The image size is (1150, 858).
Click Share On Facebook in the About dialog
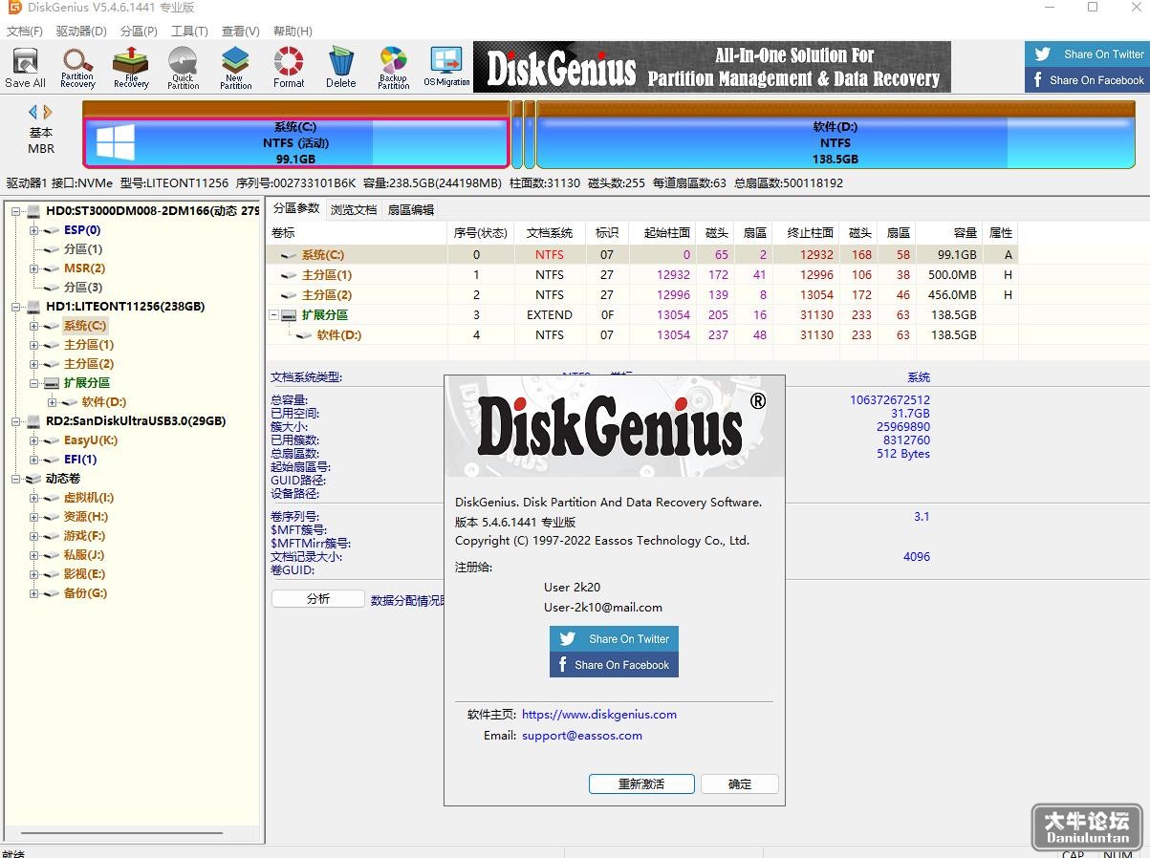click(614, 665)
